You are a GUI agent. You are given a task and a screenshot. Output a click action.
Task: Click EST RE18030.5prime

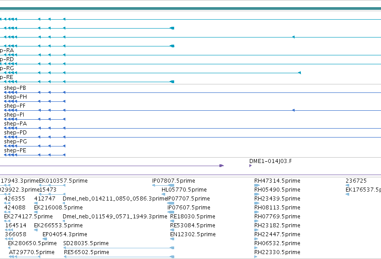click(x=193, y=217)
